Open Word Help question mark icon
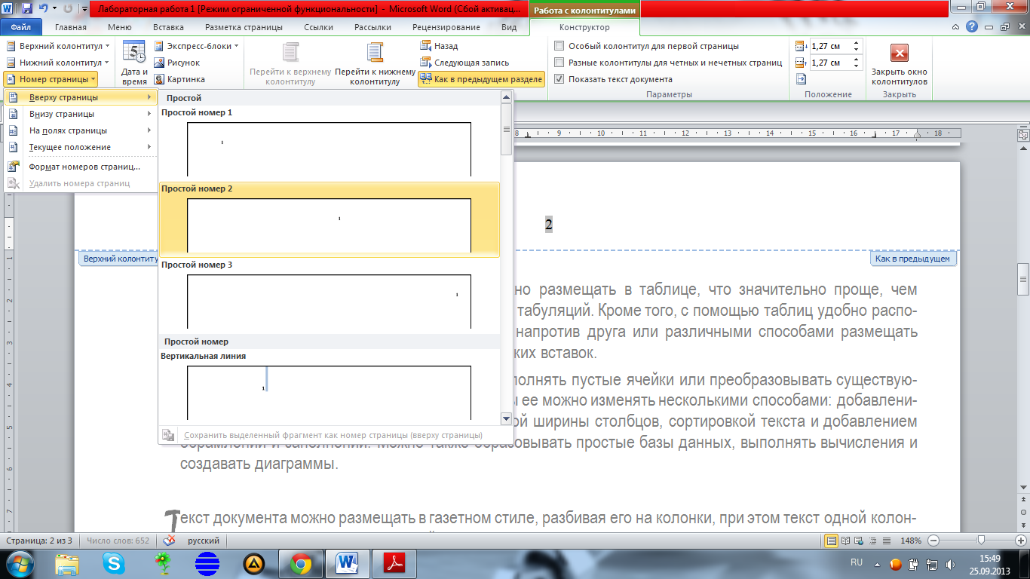The image size is (1030, 579). [973, 27]
